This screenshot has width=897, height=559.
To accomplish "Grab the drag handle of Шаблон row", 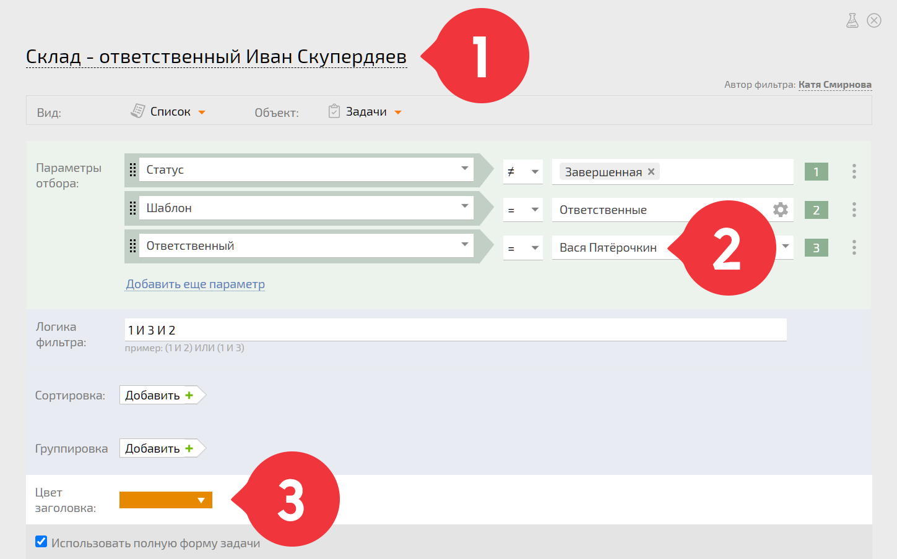I will pos(132,208).
